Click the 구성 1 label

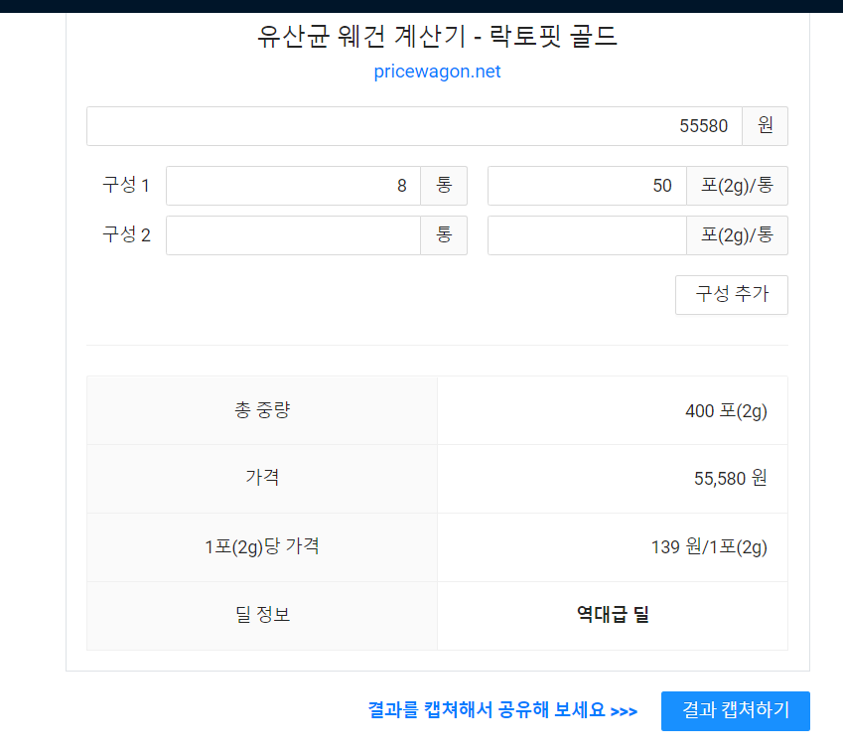(x=126, y=185)
